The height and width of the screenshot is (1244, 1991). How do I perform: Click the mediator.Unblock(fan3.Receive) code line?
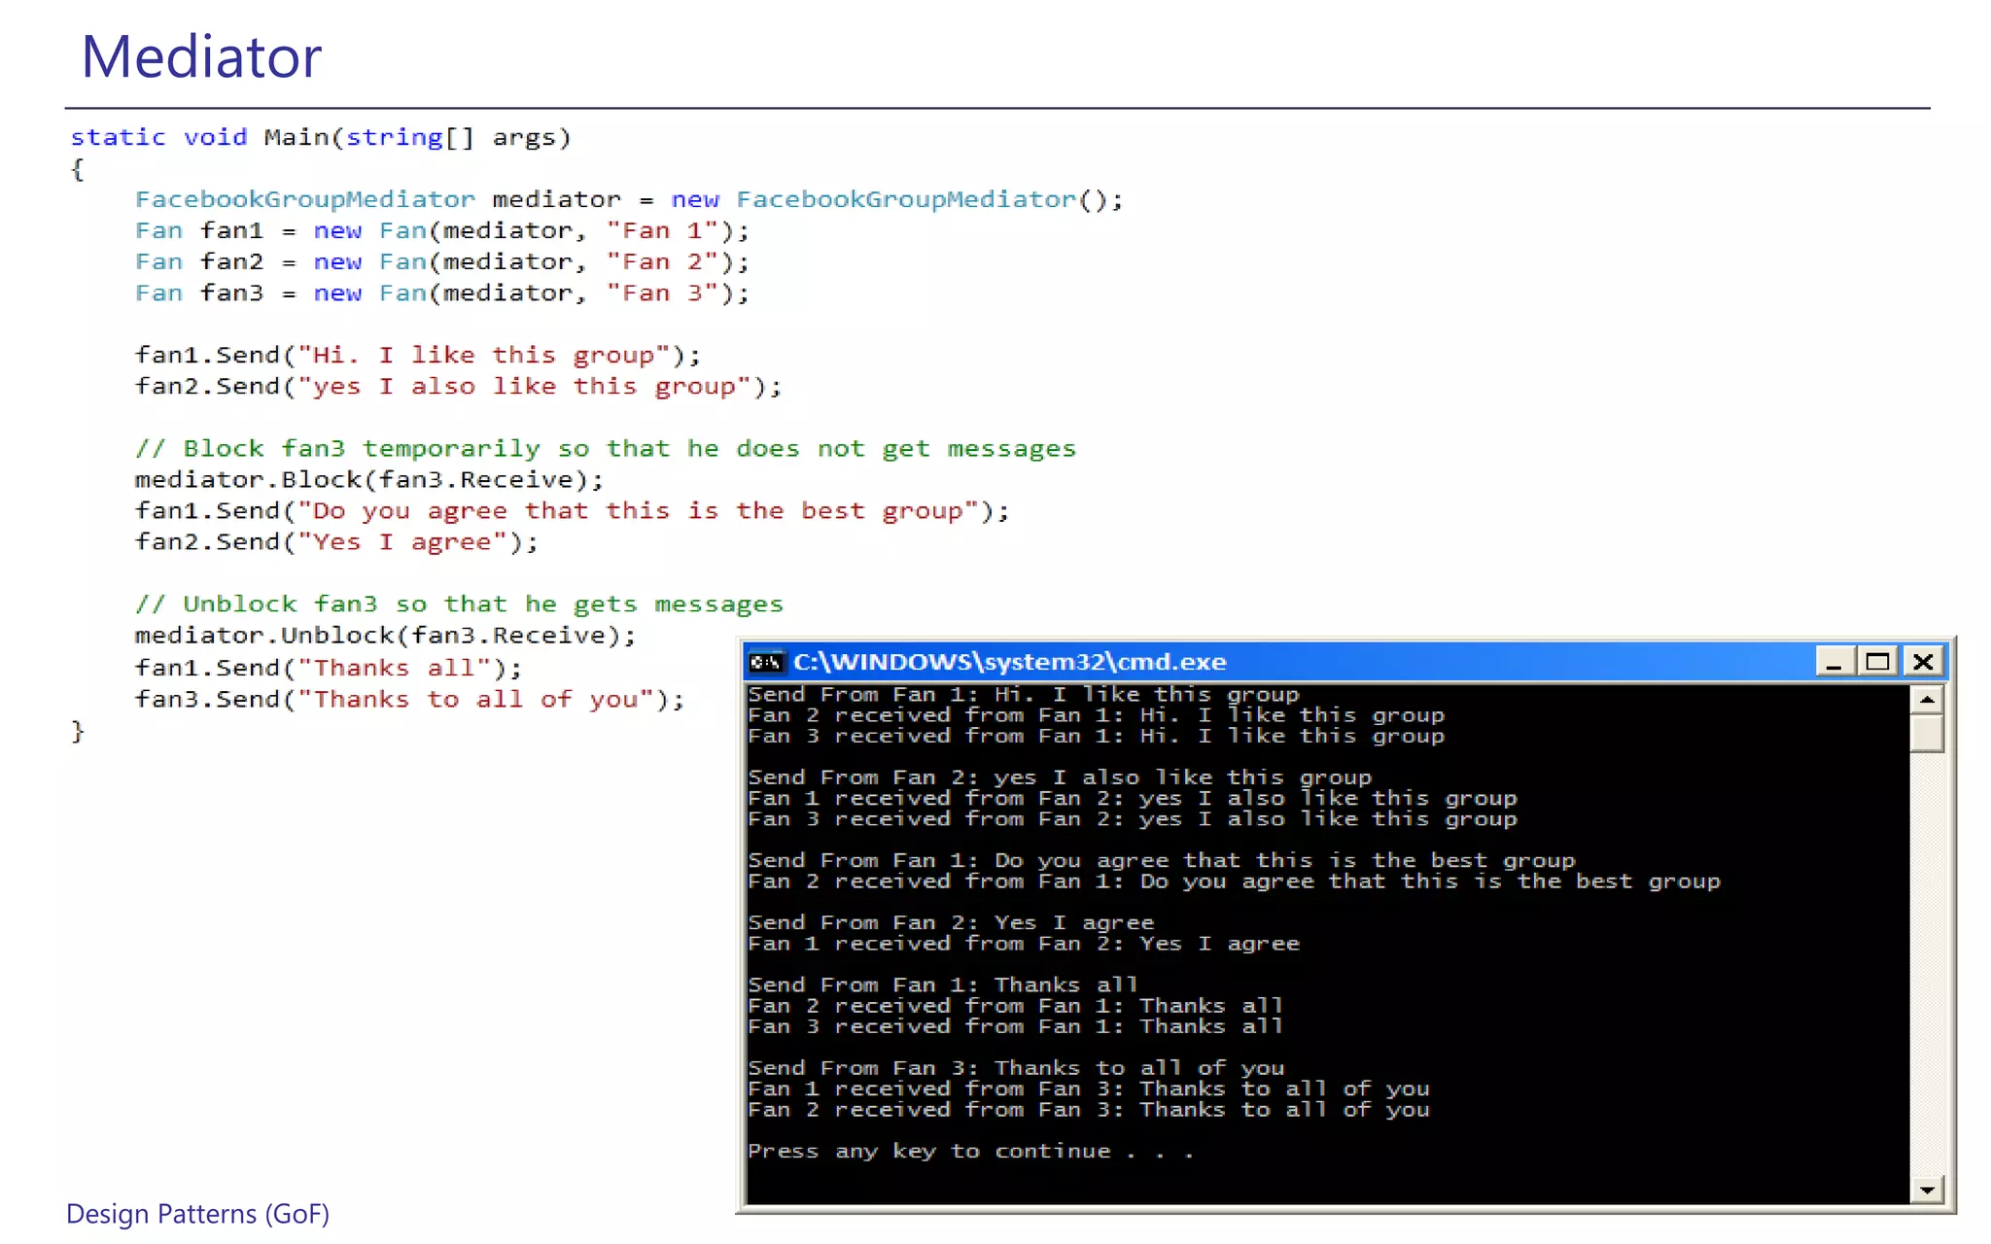[x=385, y=636]
